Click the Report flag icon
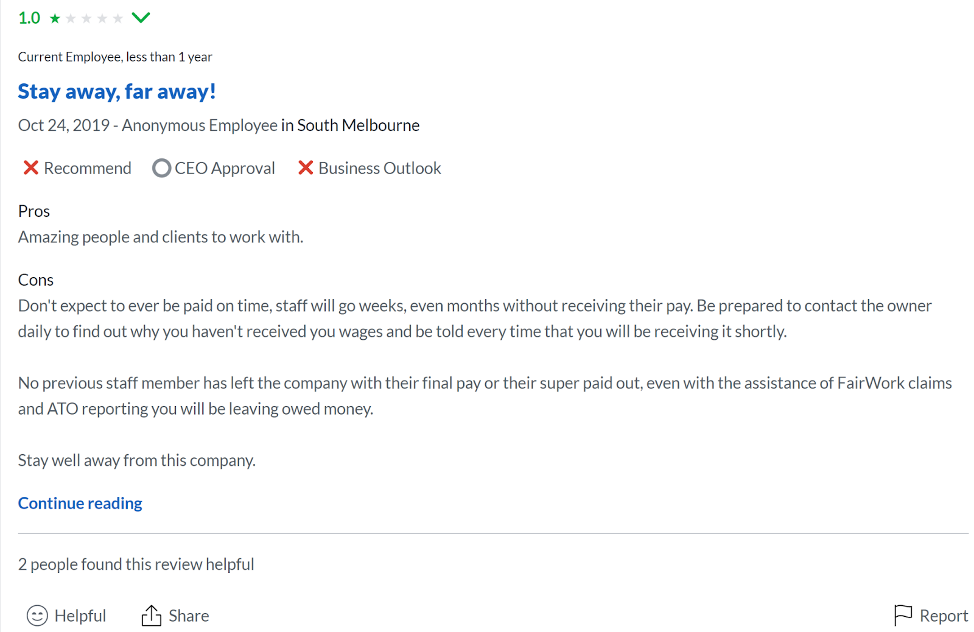Viewport: 974px width, 632px height. coord(903,615)
